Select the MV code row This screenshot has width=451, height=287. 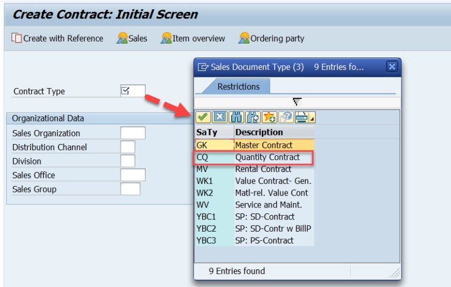point(214,169)
